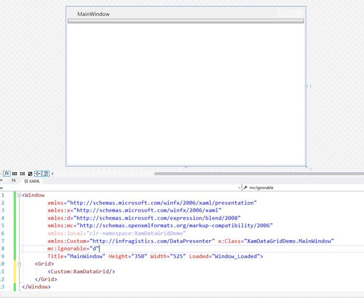The width and height of the screenshot is (364, 298).
Task: Click the Loaded="Window_Loaded" attribute
Action: click(x=224, y=256)
